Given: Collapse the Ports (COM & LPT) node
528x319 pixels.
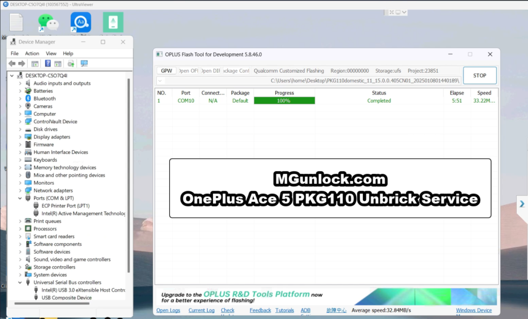Looking at the screenshot, I should coord(20,198).
